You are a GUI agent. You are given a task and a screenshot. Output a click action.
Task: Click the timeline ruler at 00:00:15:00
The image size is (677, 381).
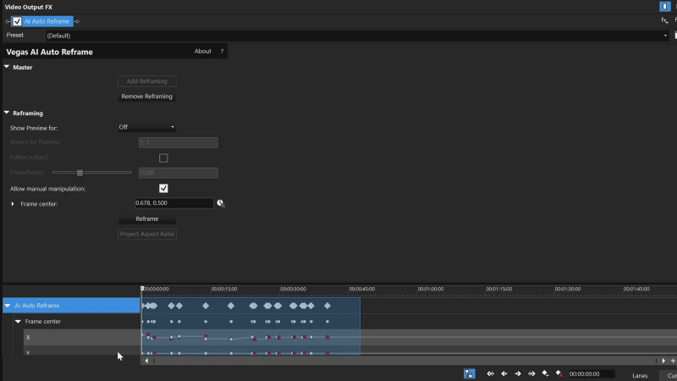pyautogui.click(x=224, y=289)
